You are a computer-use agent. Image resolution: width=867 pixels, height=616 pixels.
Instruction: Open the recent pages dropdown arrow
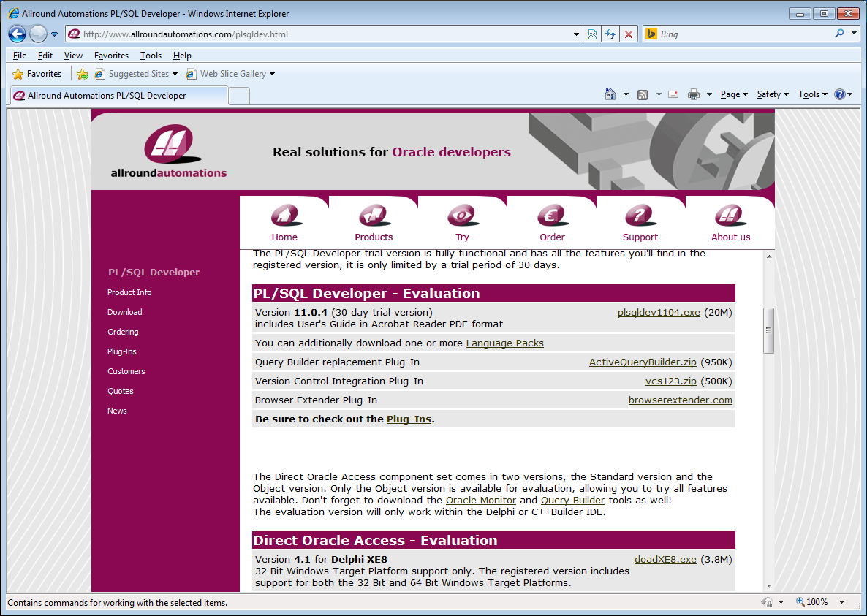tap(54, 34)
